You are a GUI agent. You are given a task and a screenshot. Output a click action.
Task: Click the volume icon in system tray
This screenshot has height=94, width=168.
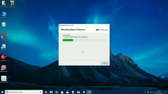153,92
